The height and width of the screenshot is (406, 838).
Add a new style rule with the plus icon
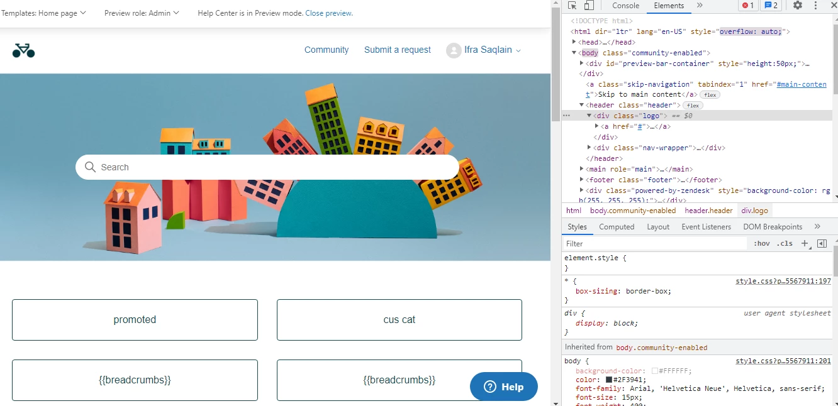[805, 243]
